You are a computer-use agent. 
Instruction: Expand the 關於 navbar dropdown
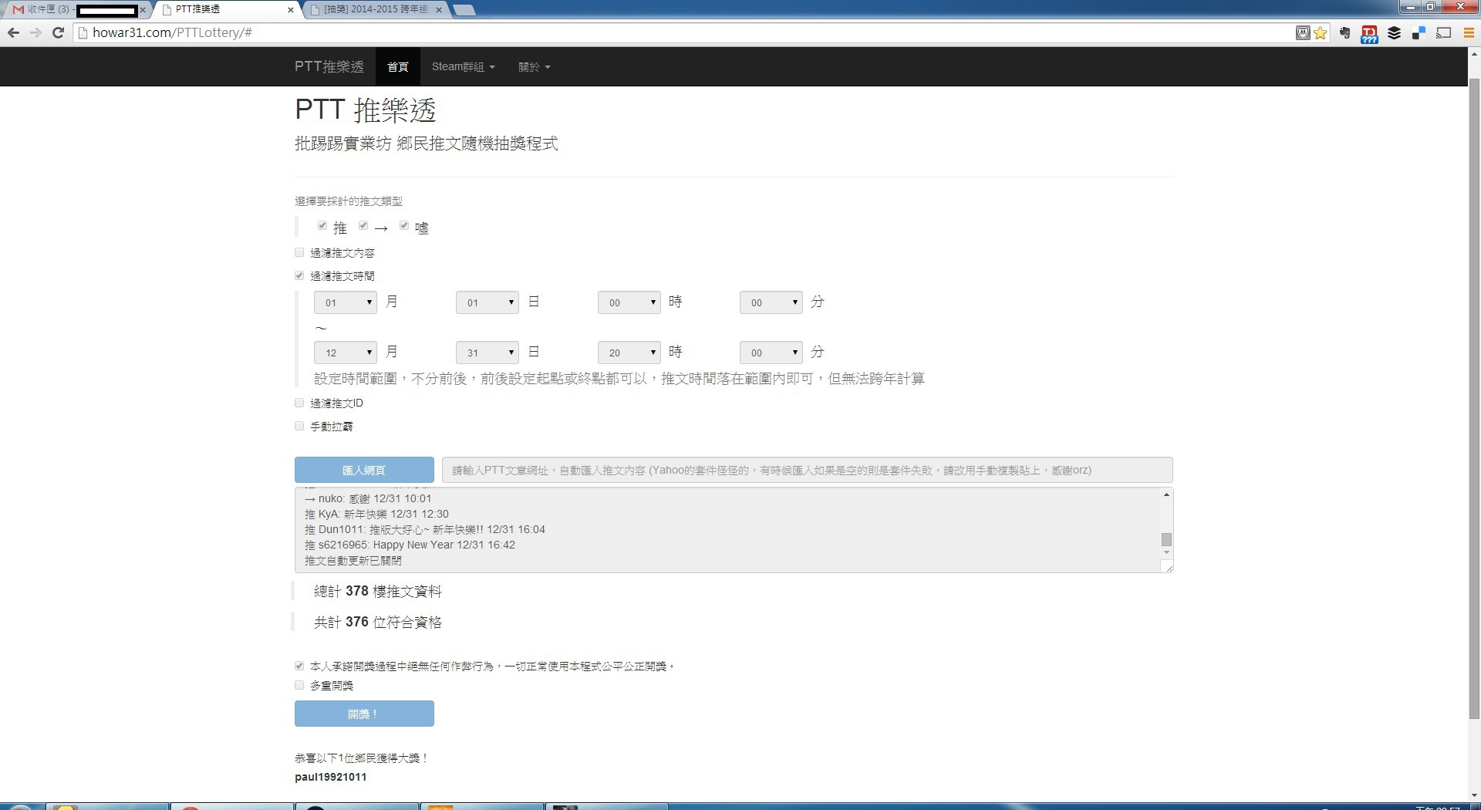[x=534, y=67]
